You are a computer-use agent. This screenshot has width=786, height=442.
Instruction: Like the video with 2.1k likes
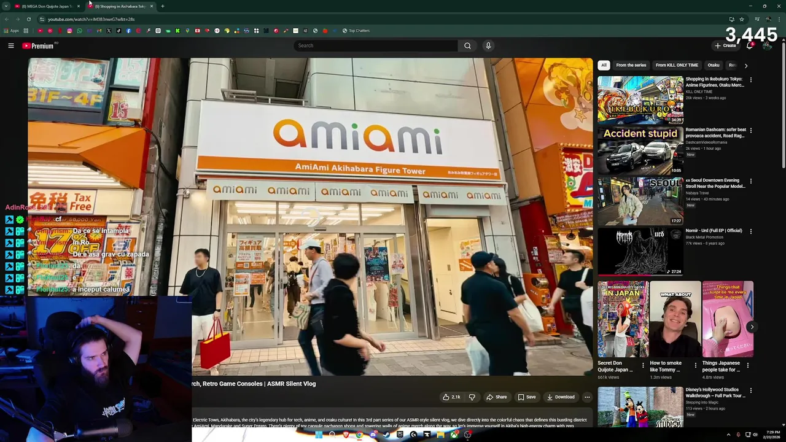(x=451, y=397)
